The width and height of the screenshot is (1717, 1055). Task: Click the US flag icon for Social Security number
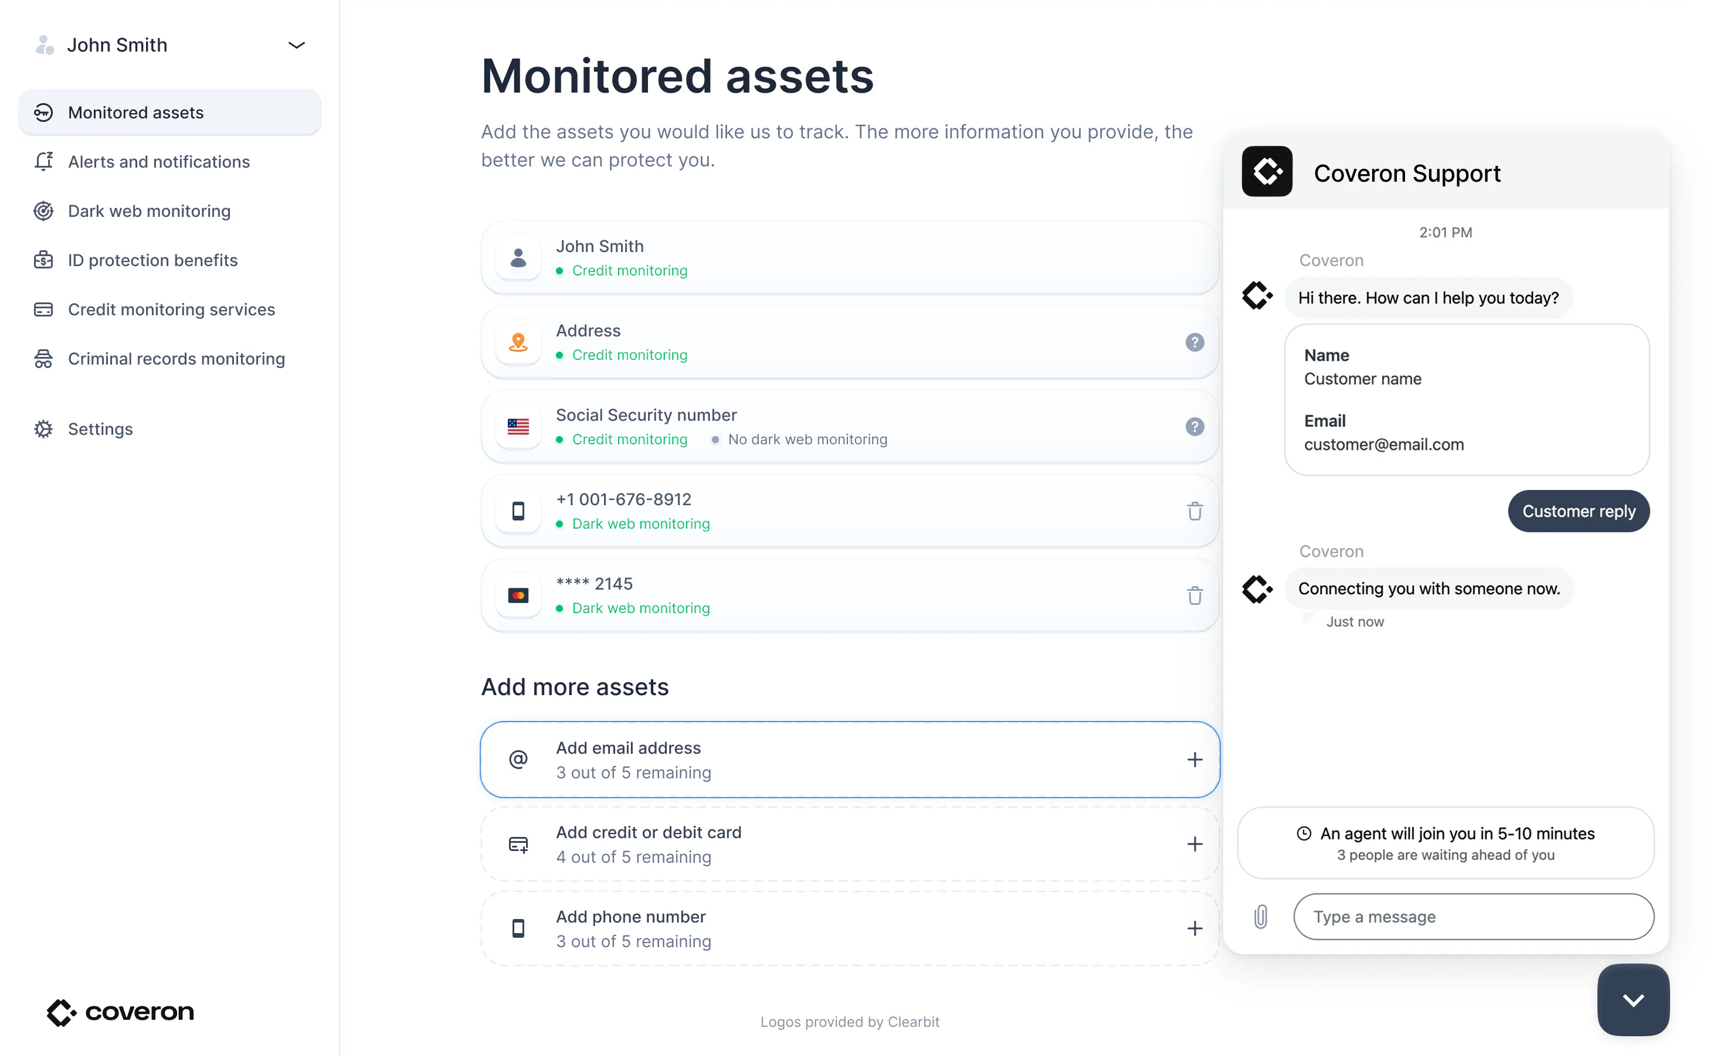pyautogui.click(x=518, y=427)
